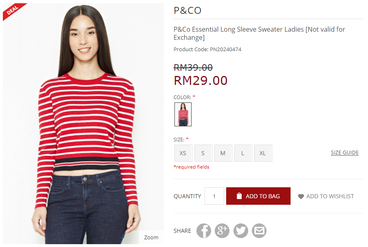This screenshot has width=368, height=247.
Task: Click the heart wishlist icon
Action: tap(301, 197)
